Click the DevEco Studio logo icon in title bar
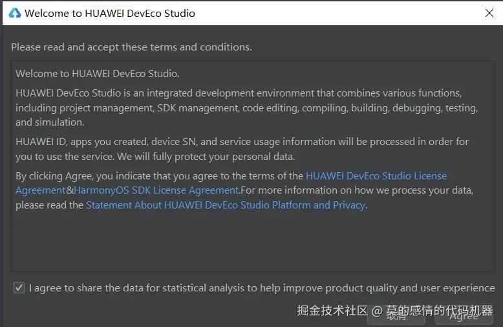Screen dimensions: 503x327 (x=14, y=13)
